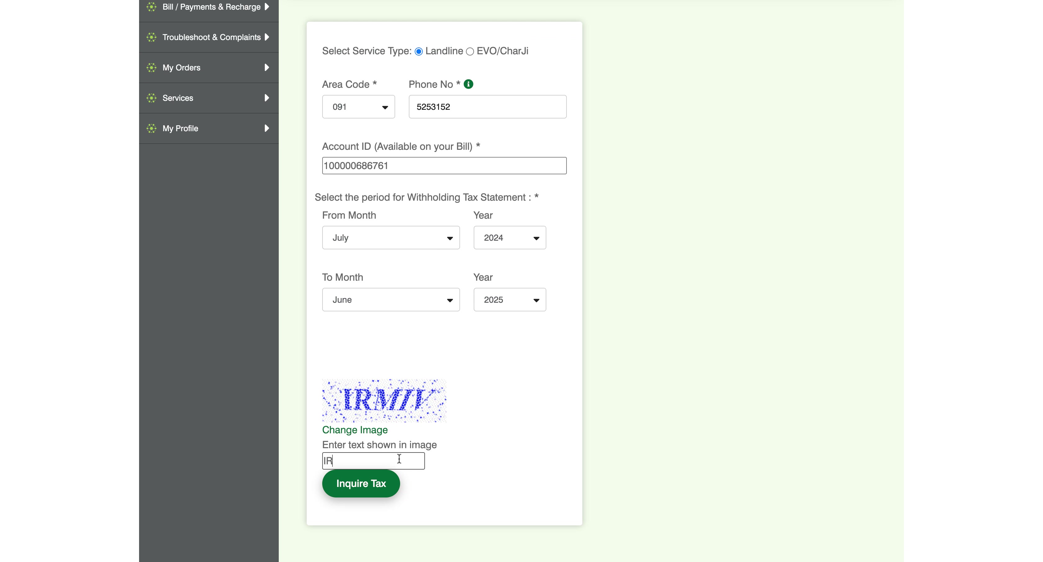Screen dimensions: 1043x562
Task: Expand the Bill / Payments & Recharge arrow
Action: pyautogui.click(x=267, y=7)
